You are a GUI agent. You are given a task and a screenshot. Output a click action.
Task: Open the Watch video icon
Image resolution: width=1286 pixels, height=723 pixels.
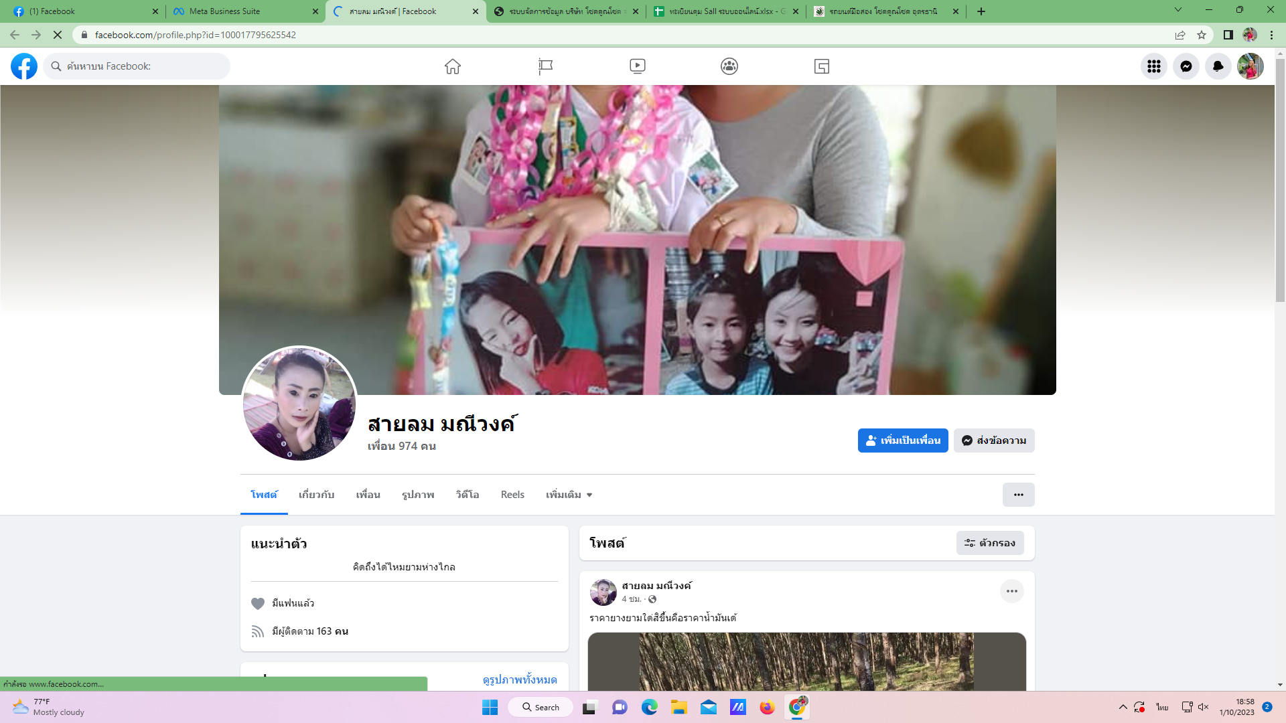click(637, 66)
